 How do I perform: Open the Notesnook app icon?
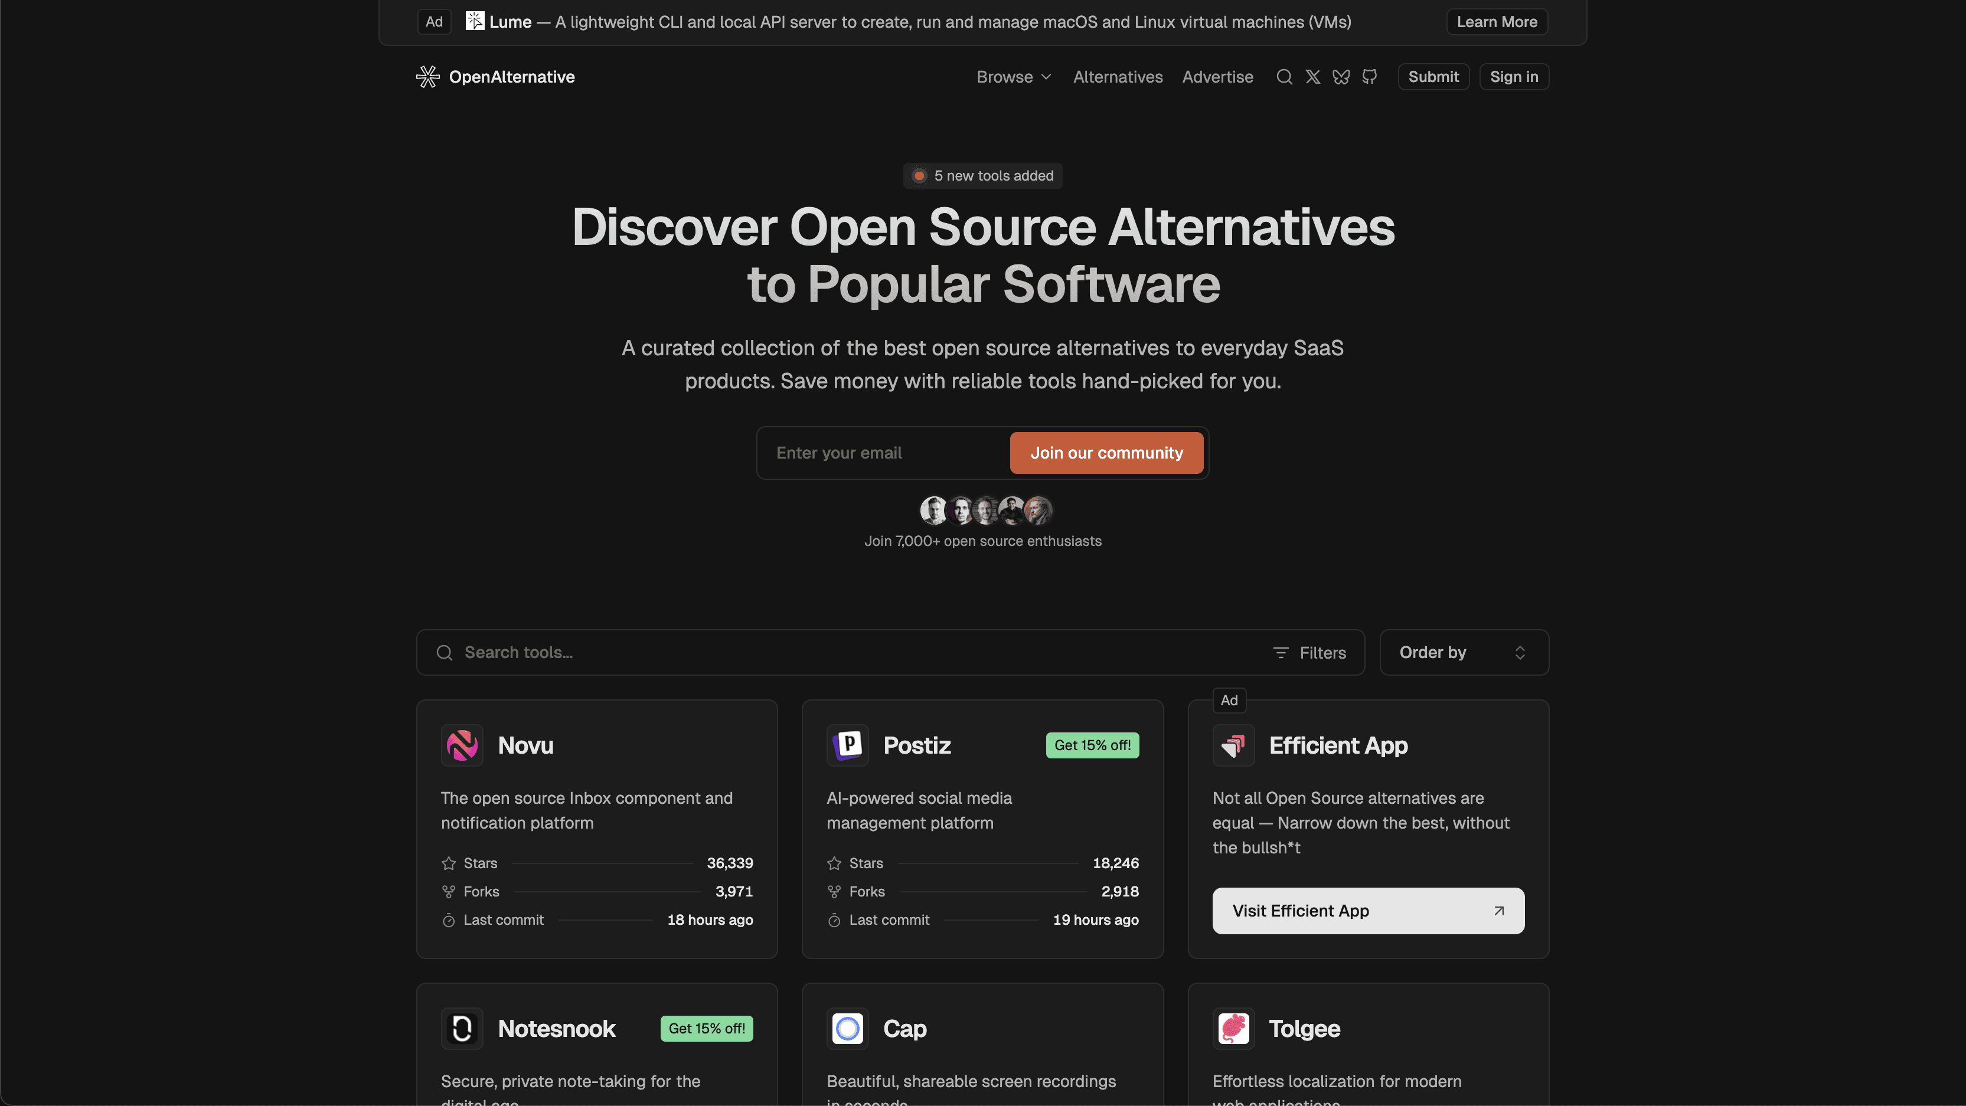point(462,1028)
